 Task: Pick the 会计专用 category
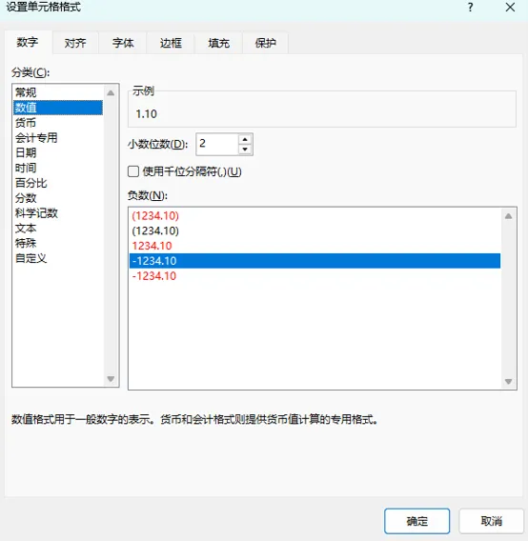pyautogui.click(x=58, y=138)
